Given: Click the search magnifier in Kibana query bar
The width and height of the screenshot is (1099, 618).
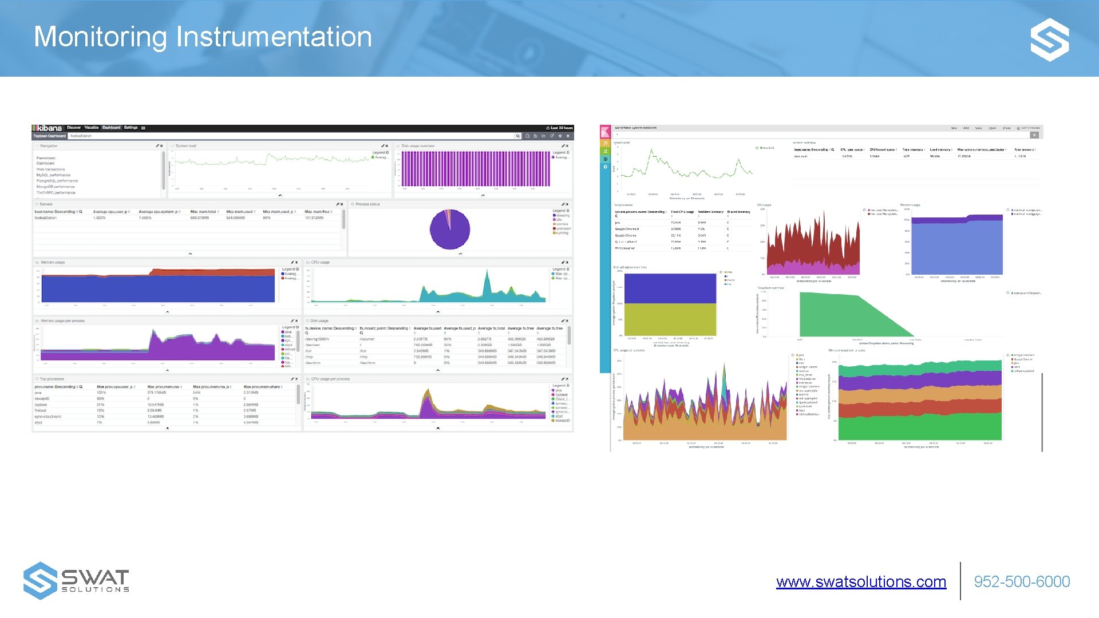Looking at the screenshot, I should coord(517,136).
